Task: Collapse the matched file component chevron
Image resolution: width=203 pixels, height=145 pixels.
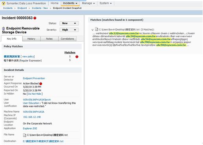Action: click(x=93, y=30)
